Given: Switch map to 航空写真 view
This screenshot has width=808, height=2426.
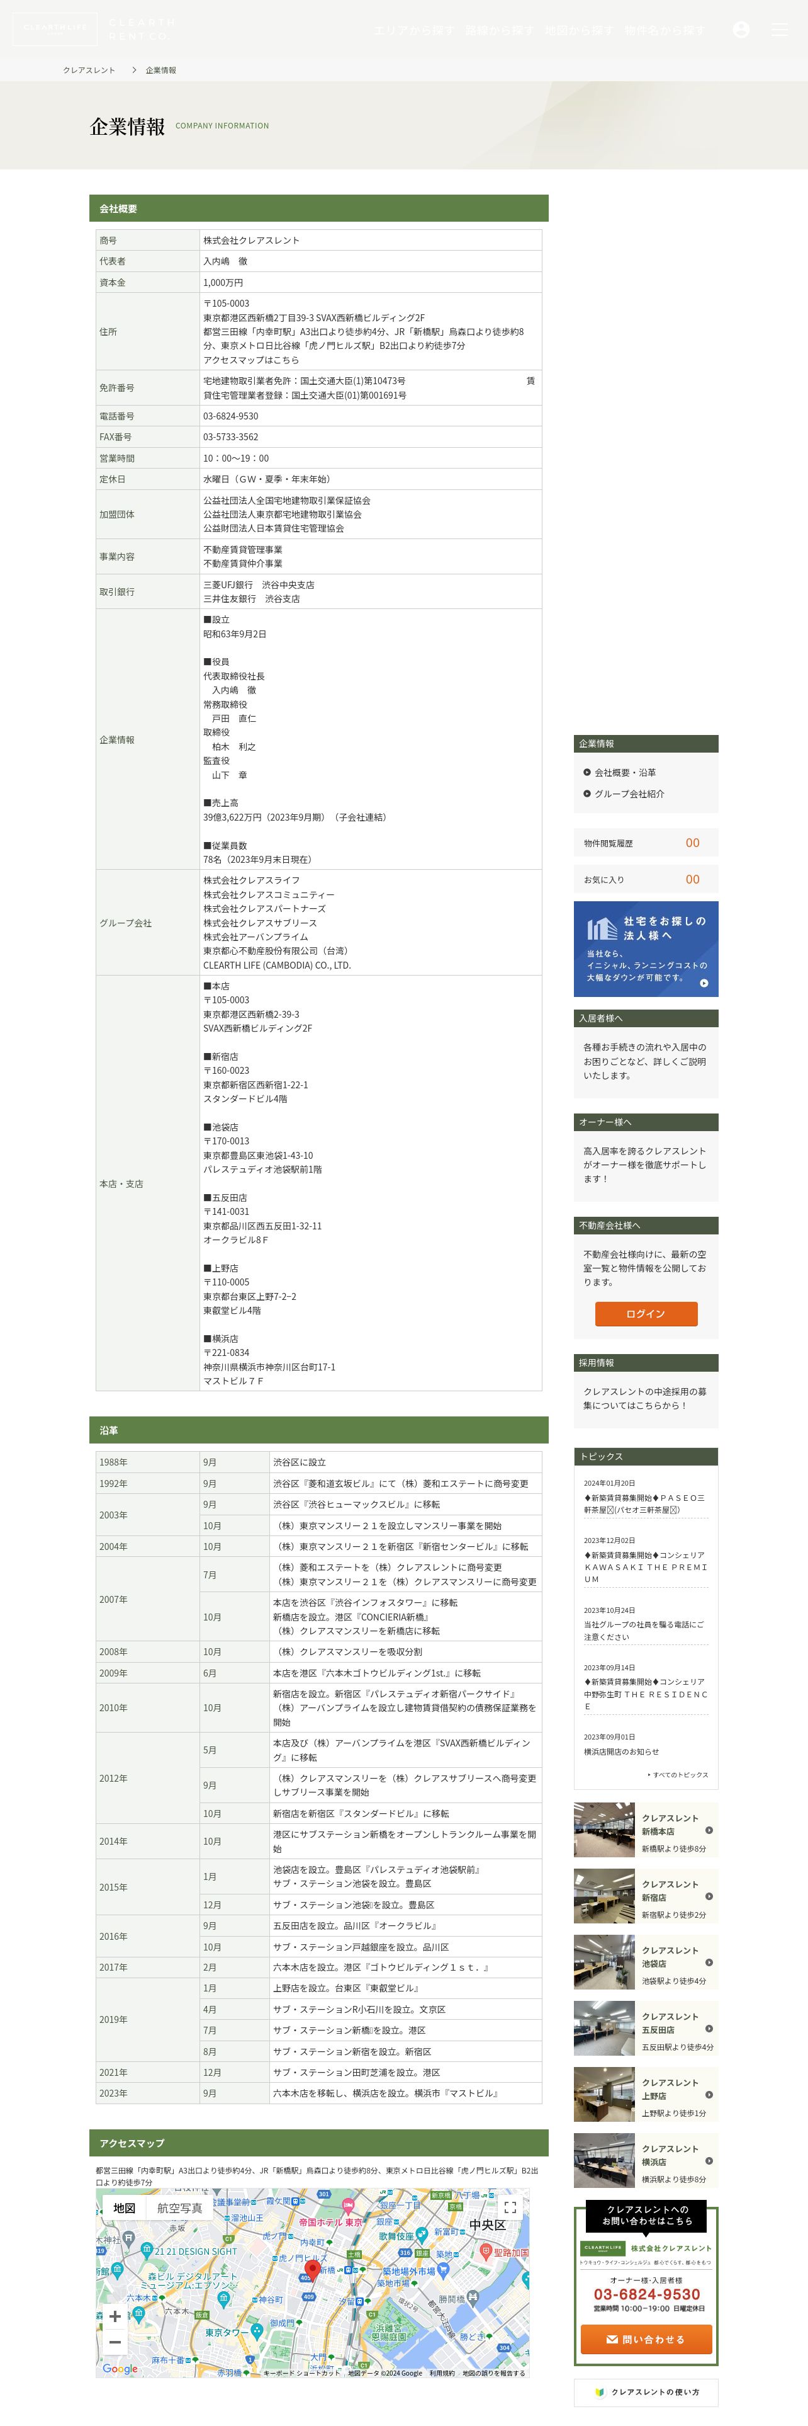Looking at the screenshot, I should click(179, 2207).
